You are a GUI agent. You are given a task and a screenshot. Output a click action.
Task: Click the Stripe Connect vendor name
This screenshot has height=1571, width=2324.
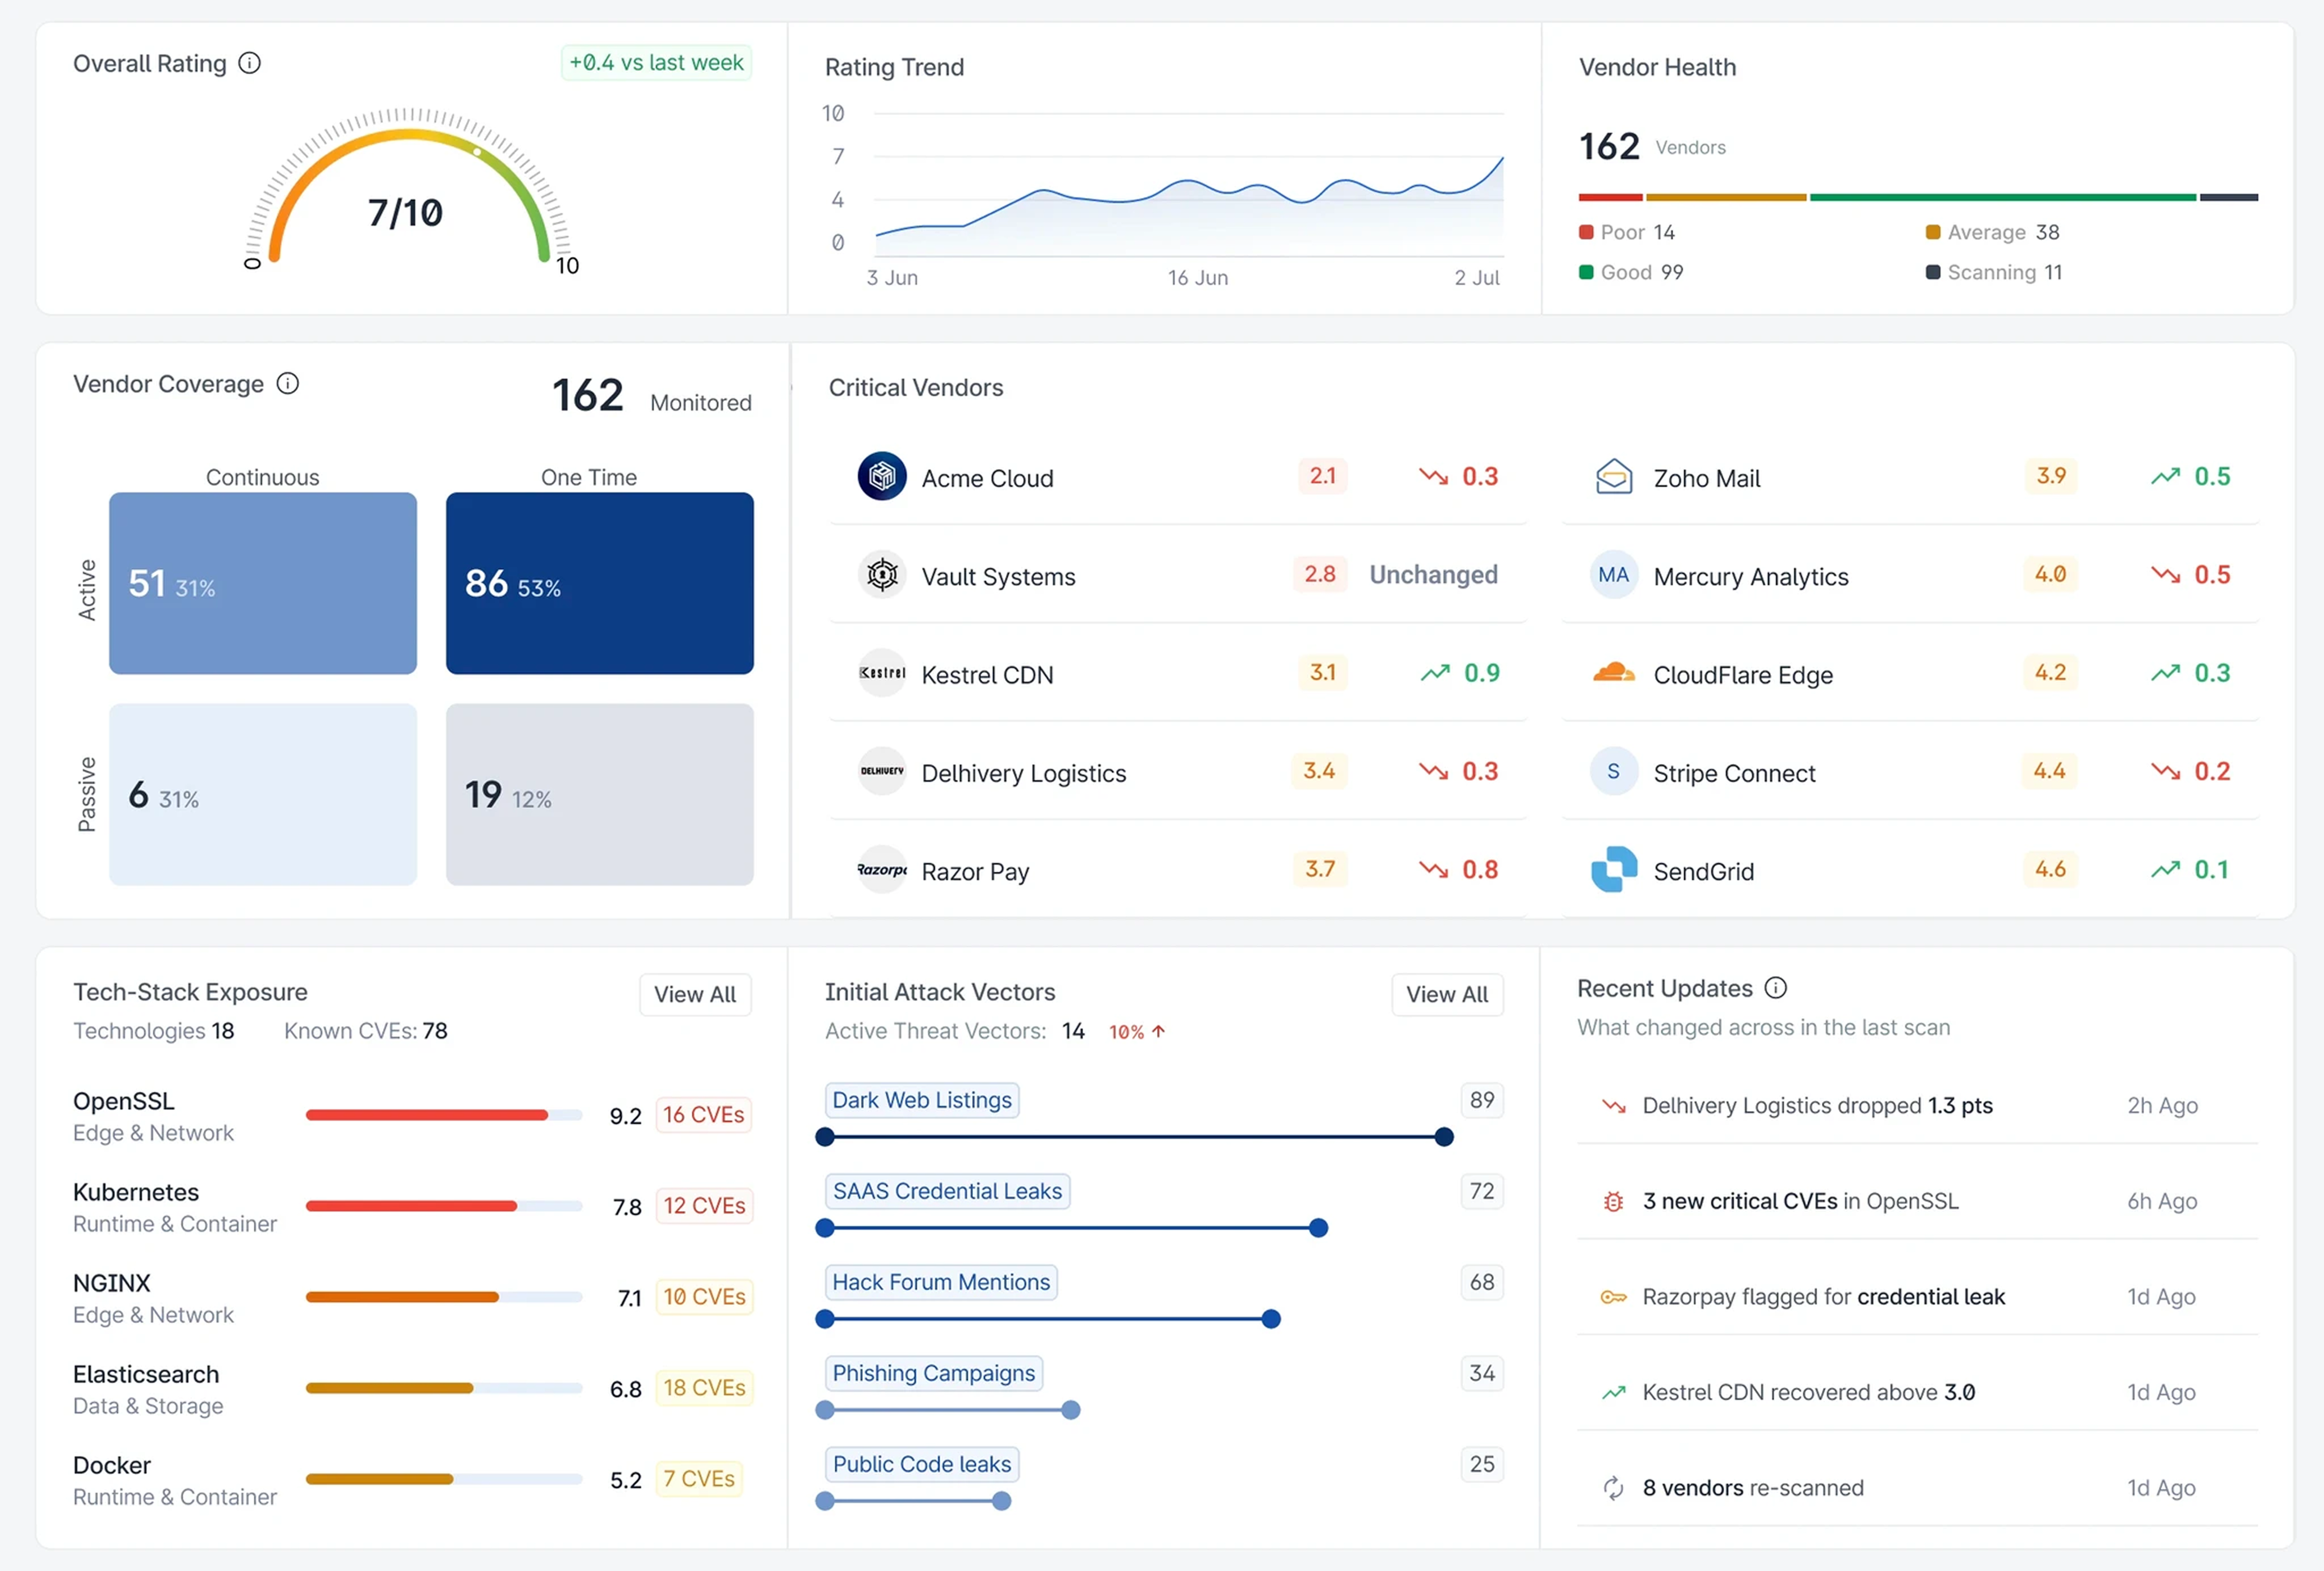coord(1734,774)
